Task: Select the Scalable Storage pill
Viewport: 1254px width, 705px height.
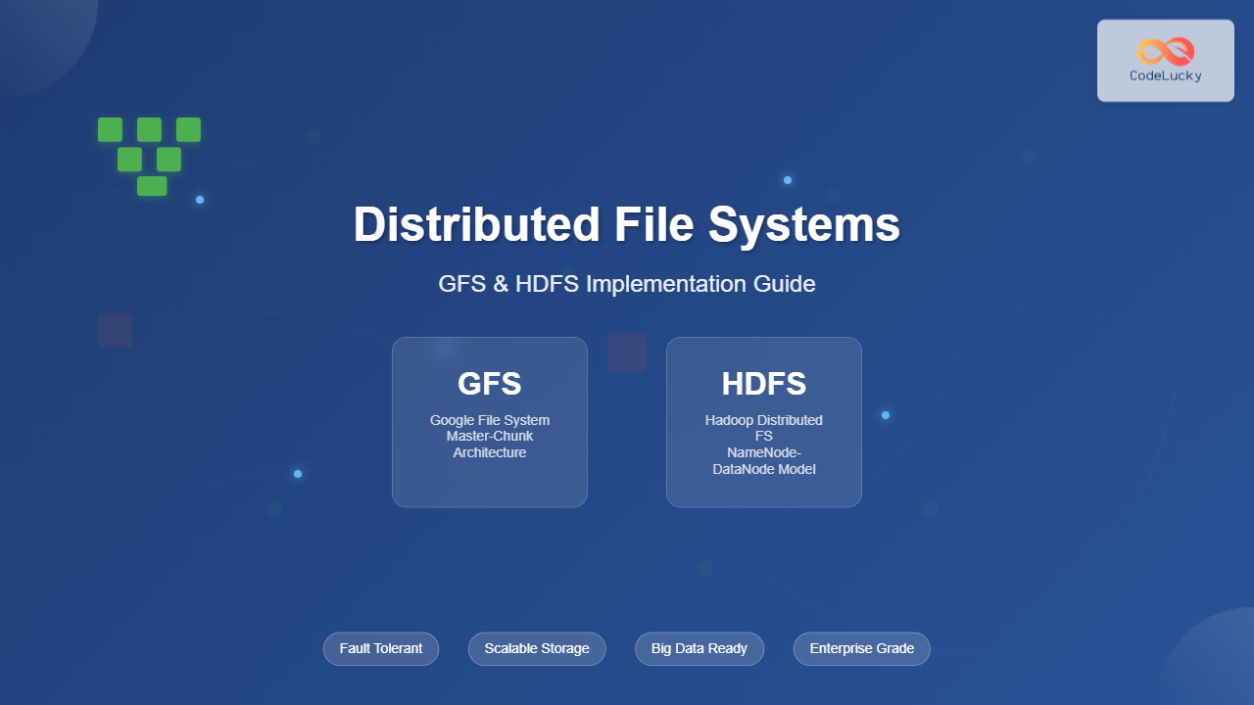Action: (537, 648)
